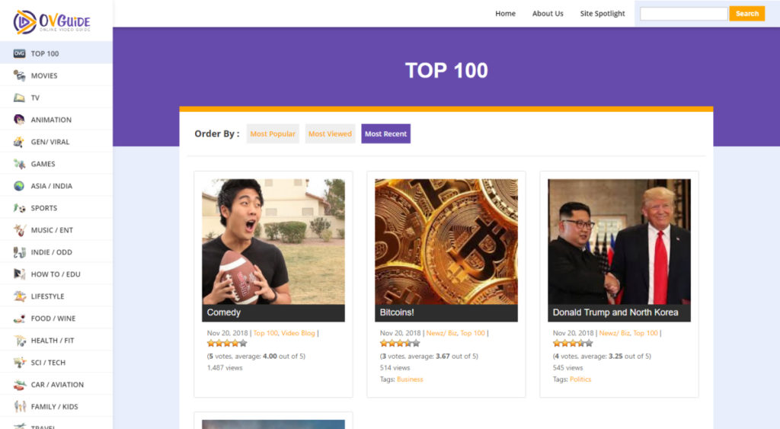Image resolution: width=780 pixels, height=429 pixels.
Task: Sort videos by Most Popular
Action: (x=273, y=134)
